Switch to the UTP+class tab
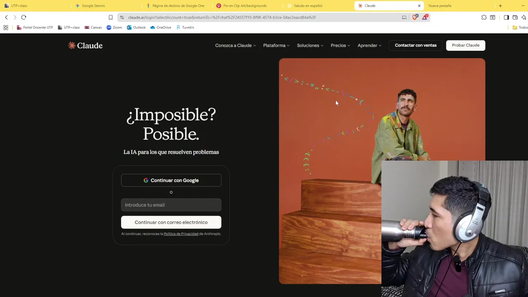This screenshot has height=297, width=528. point(35,6)
